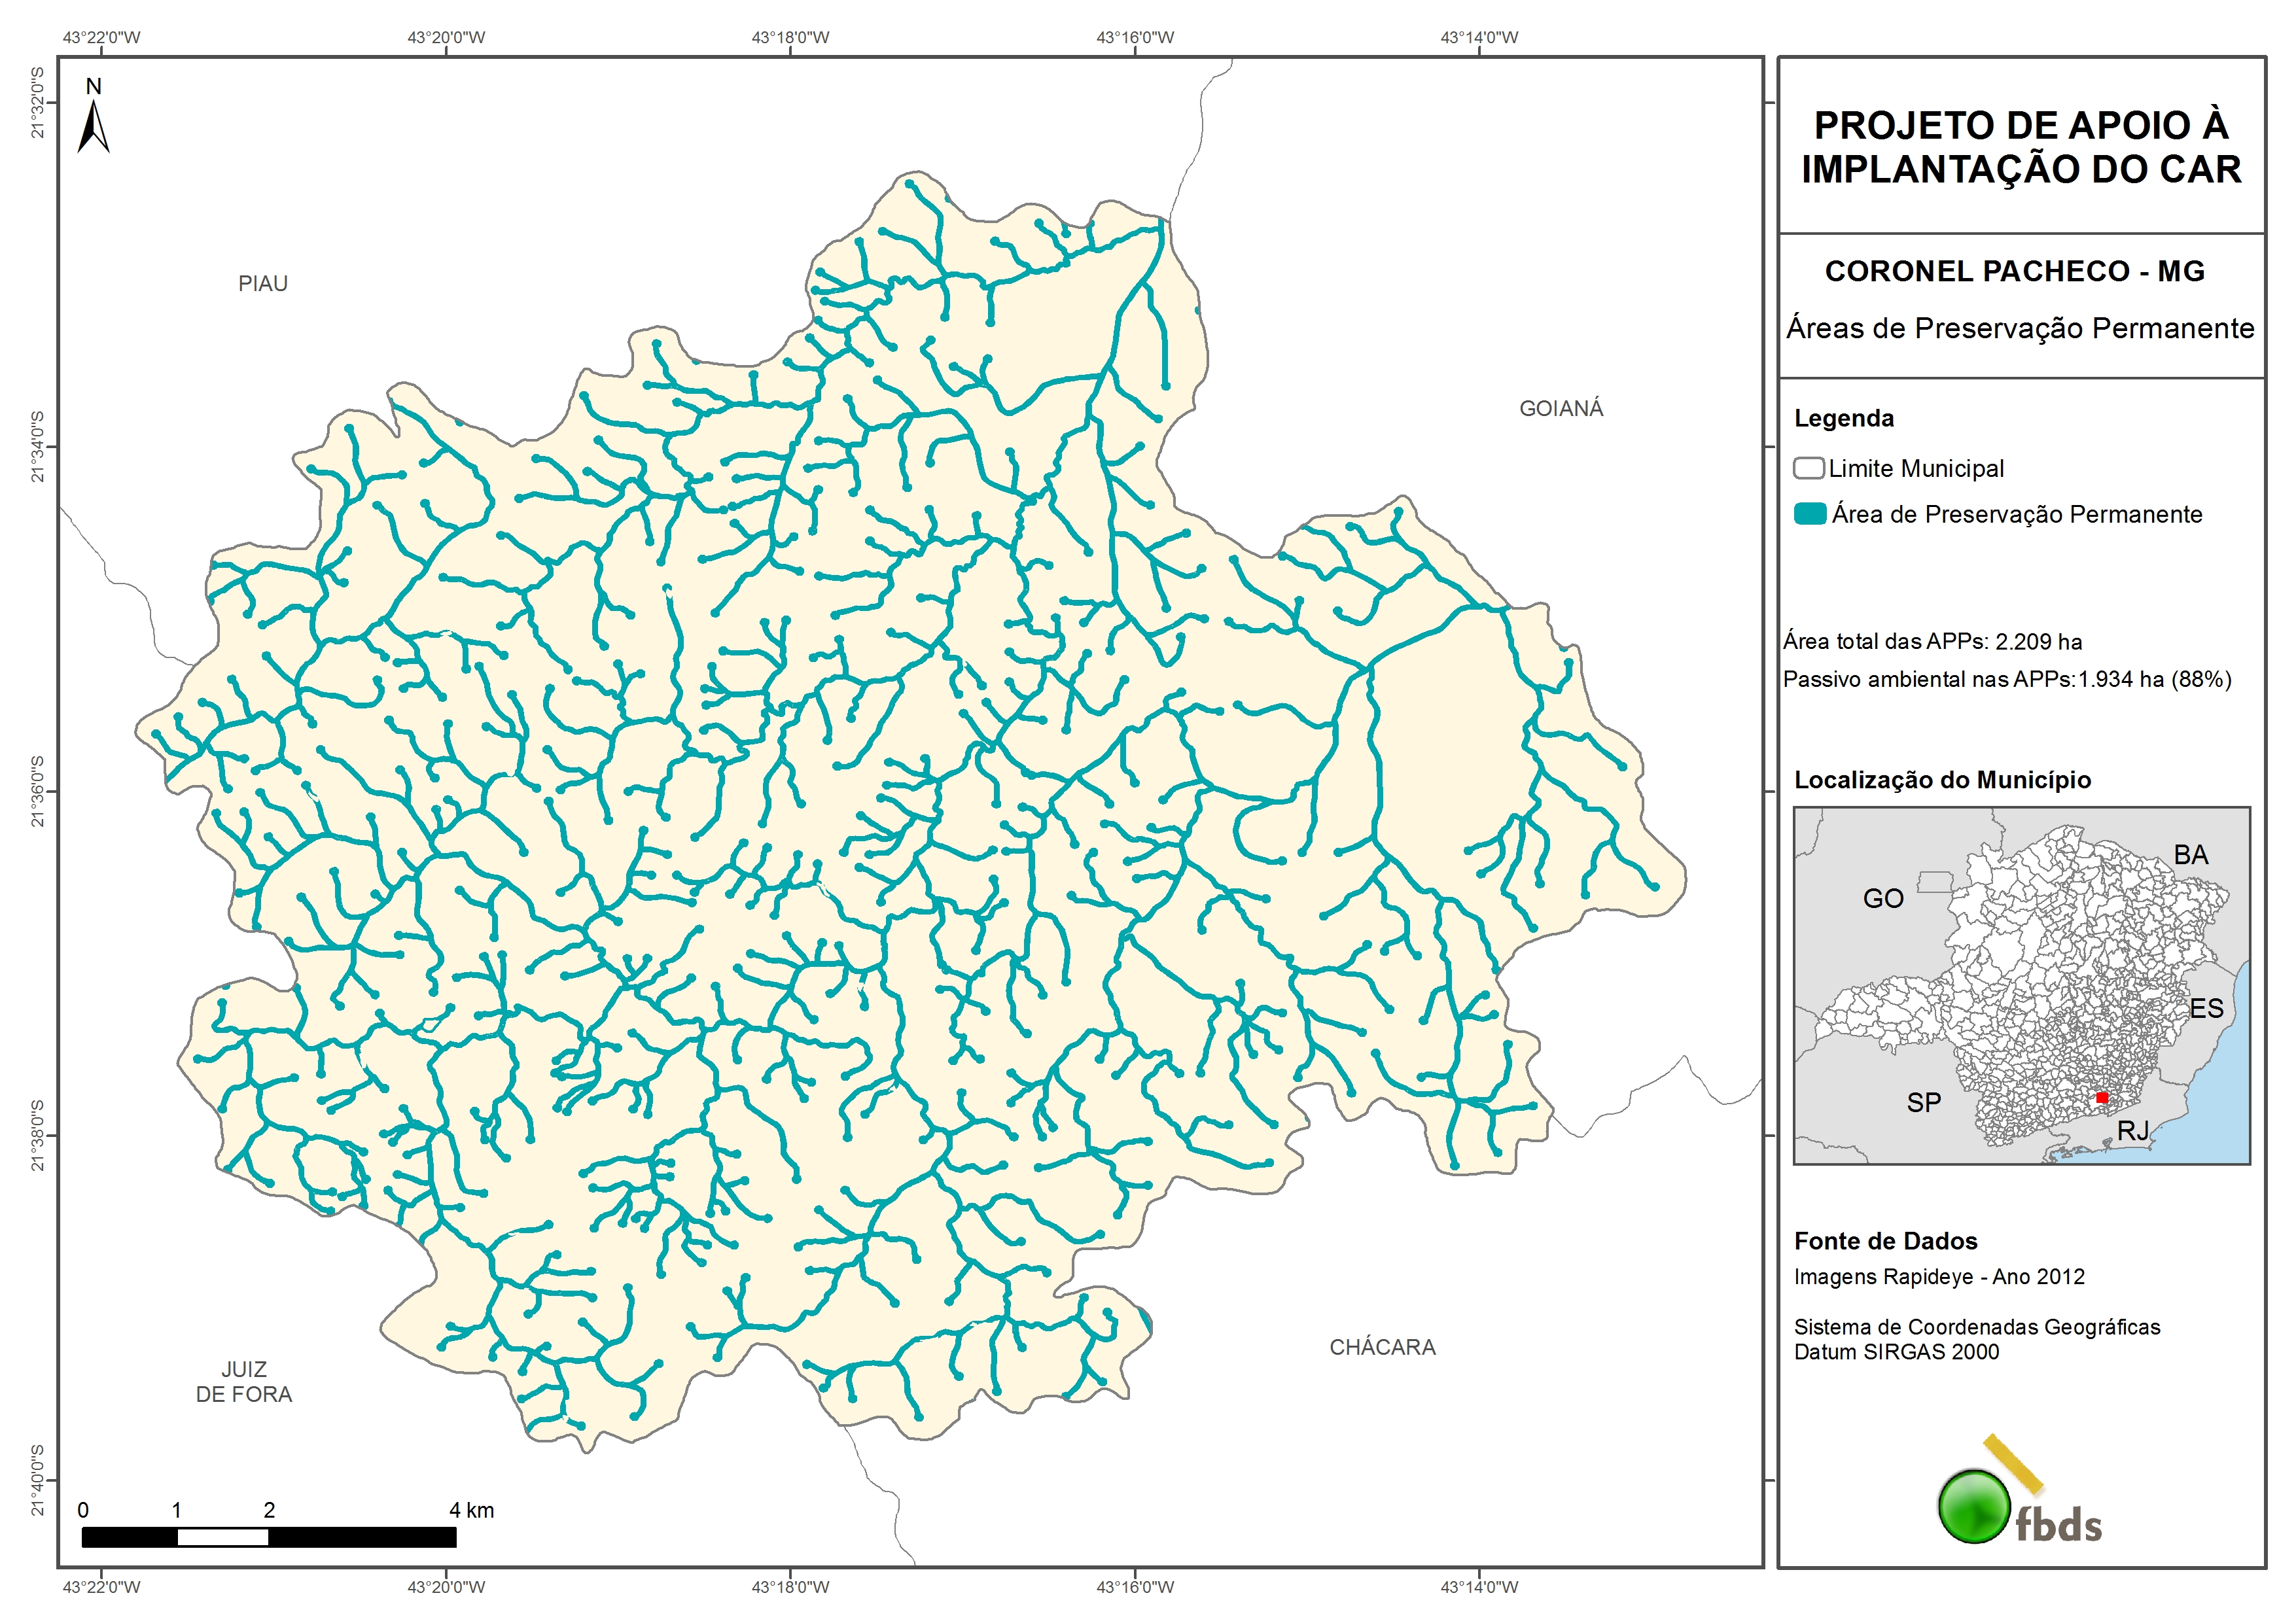Click the SP state label on the inset map
2296x1623 pixels.
tap(1923, 1102)
